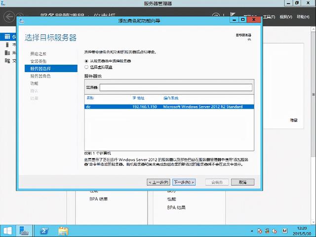The height and width of the screenshot is (237, 316).
Task: Click 'Microsoft Windows Server 2012 R2 Standard' cell
Action: point(203,107)
